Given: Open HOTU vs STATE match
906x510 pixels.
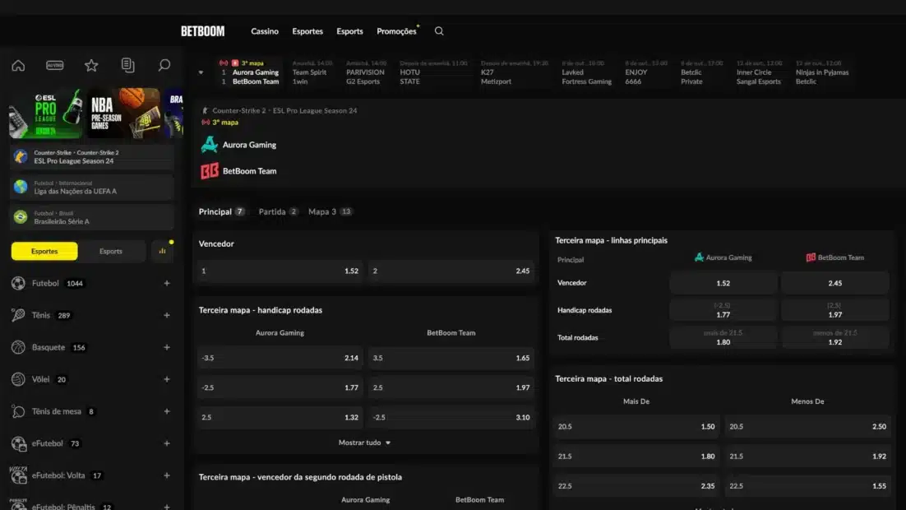Looking at the screenshot, I should tap(433, 73).
